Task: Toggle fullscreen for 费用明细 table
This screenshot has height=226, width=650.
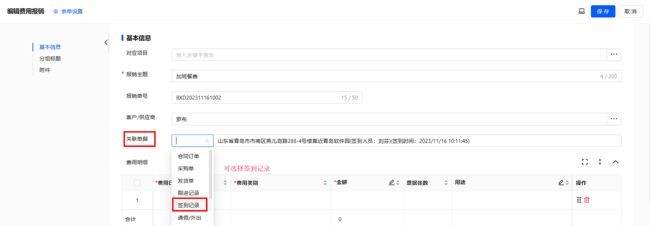Action: [x=584, y=162]
